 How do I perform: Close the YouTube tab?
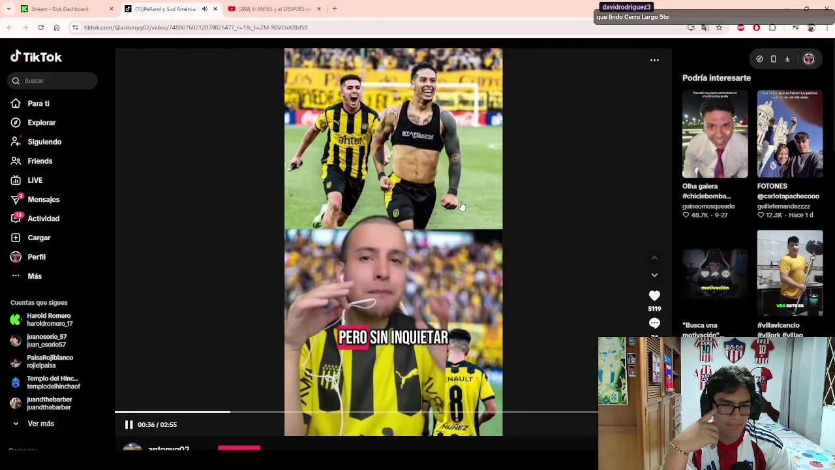(318, 9)
